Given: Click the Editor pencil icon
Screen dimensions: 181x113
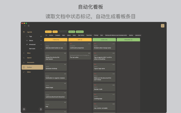Looking at the screenshot, I should (24, 72).
